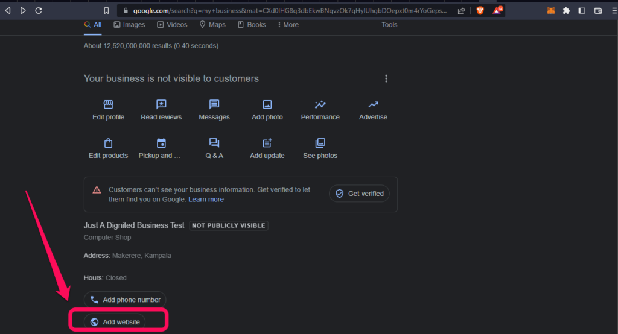Click the warning triangle icon
Image resolution: width=618 pixels, height=334 pixels.
pos(97,190)
